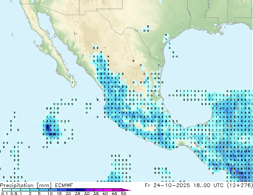The height and width of the screenshot is (195, 253).
Task: Click the 5–10 mm legend swatch
Action: coord(43,190)
